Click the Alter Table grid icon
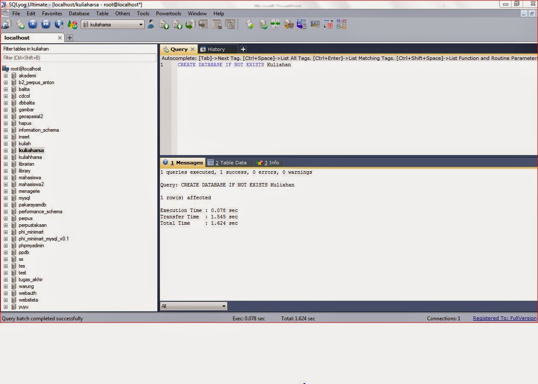Image resolution: width=538 pixels, height=384 pixels. click(217, 25)
